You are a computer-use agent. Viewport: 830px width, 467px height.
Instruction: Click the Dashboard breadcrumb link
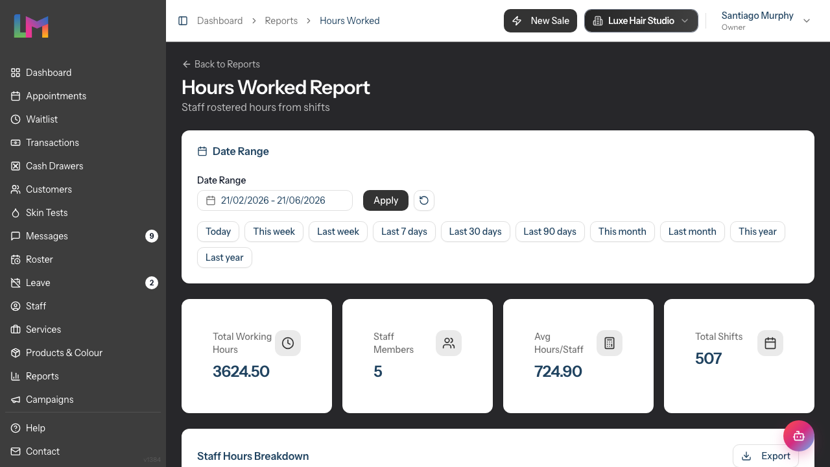(220, 21)
